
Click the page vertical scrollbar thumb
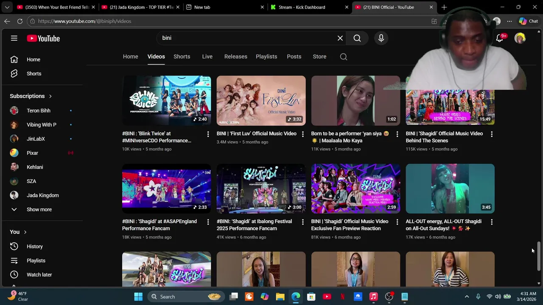click(539, 256)
